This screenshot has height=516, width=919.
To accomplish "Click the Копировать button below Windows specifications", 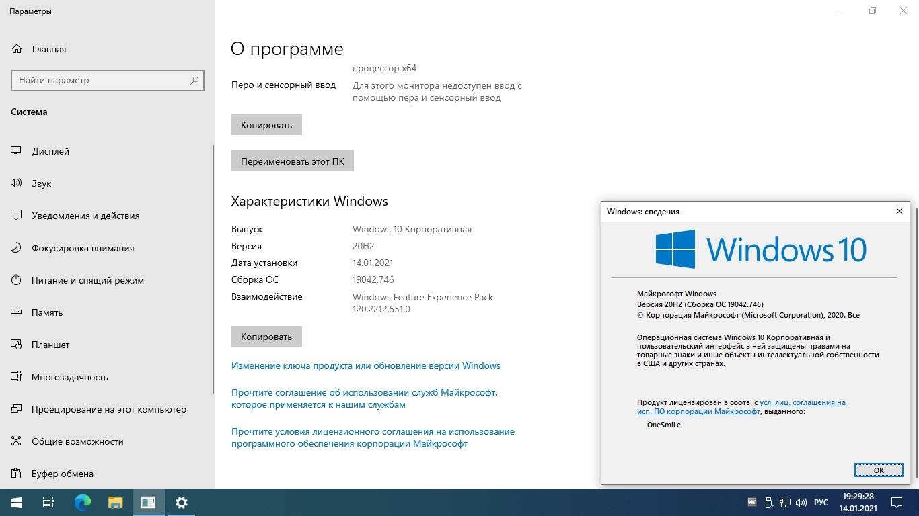I will (x=266, y=337).
